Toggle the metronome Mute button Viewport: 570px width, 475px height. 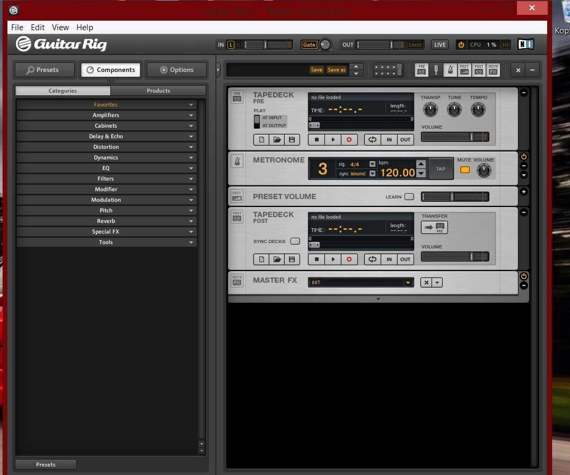(464, 169)
